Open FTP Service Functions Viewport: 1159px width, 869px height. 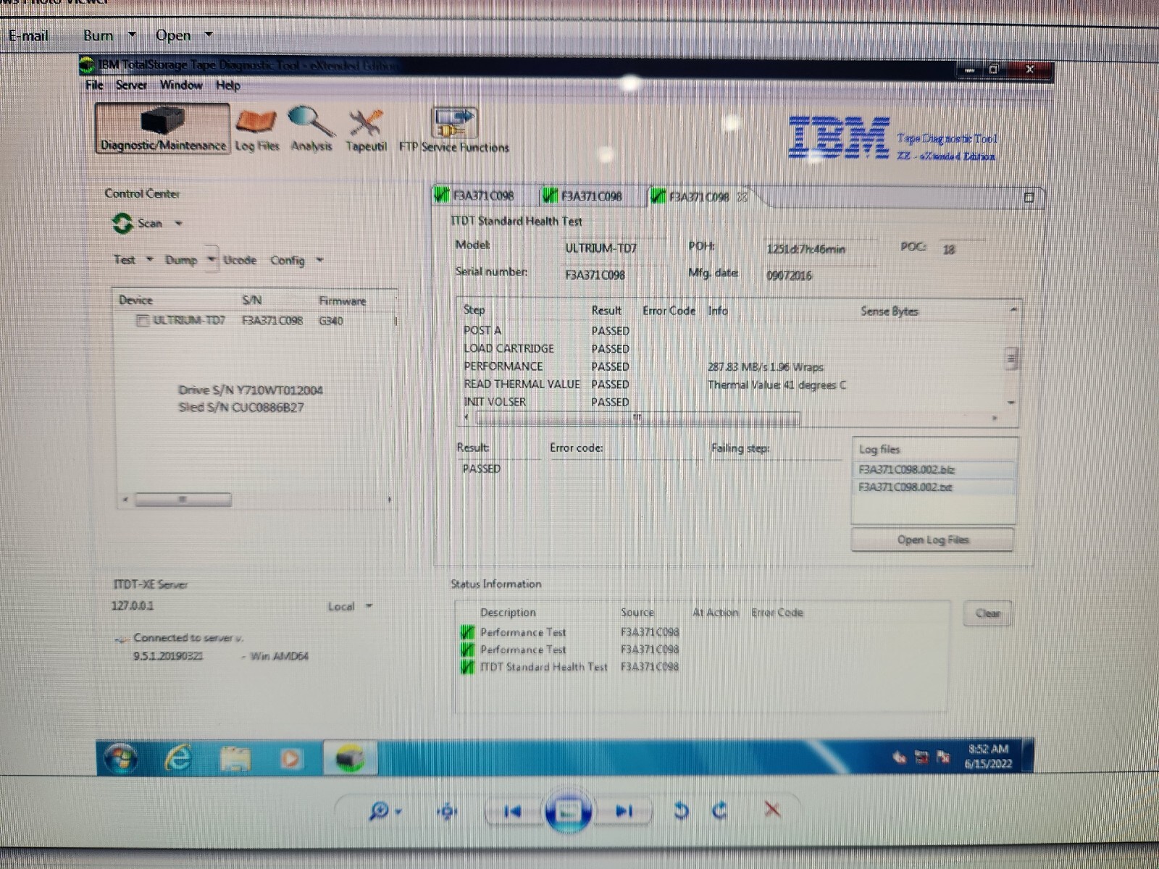(x=454, y=130)
